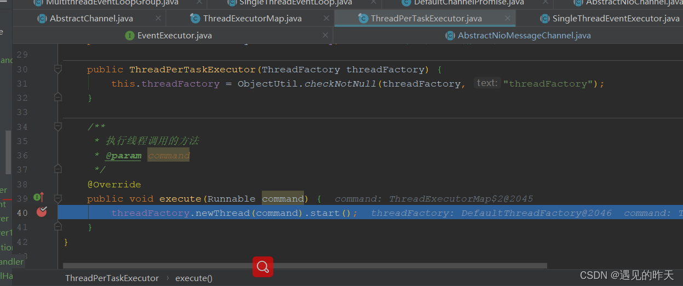Close the ThreadPerTaskExecutor.java tab
683x286 pixels.
pyautogui.click(x=507, y=19)
